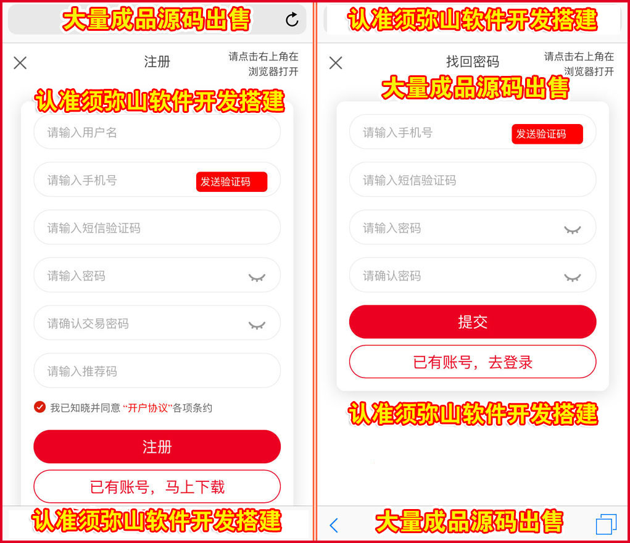The height and width of the screenshot is (543, 630).
Task: Open the browser tabs icon
Action: pos(606,524)
